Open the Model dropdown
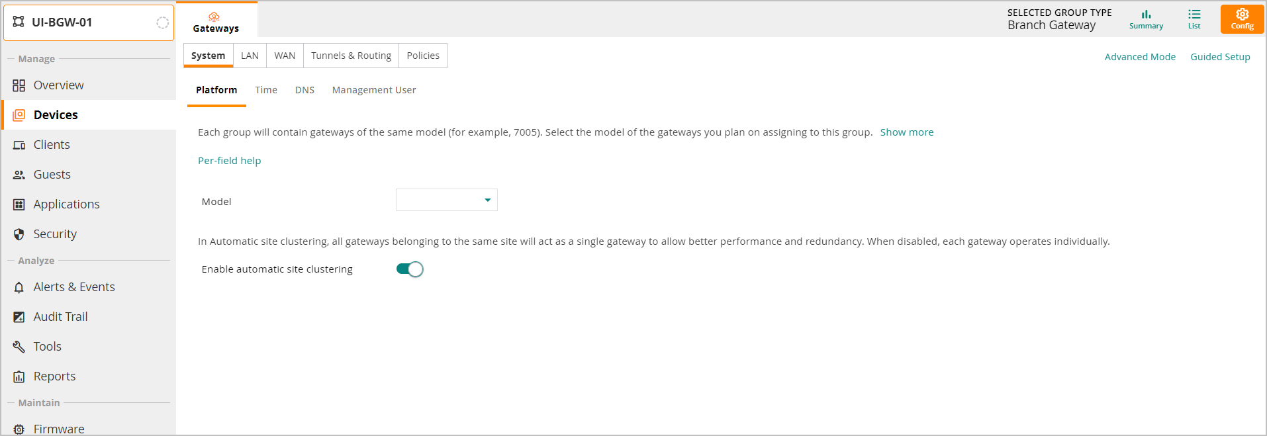This screenshot has width=1267, height=436. pyautogui.click(x=447, y=200)
